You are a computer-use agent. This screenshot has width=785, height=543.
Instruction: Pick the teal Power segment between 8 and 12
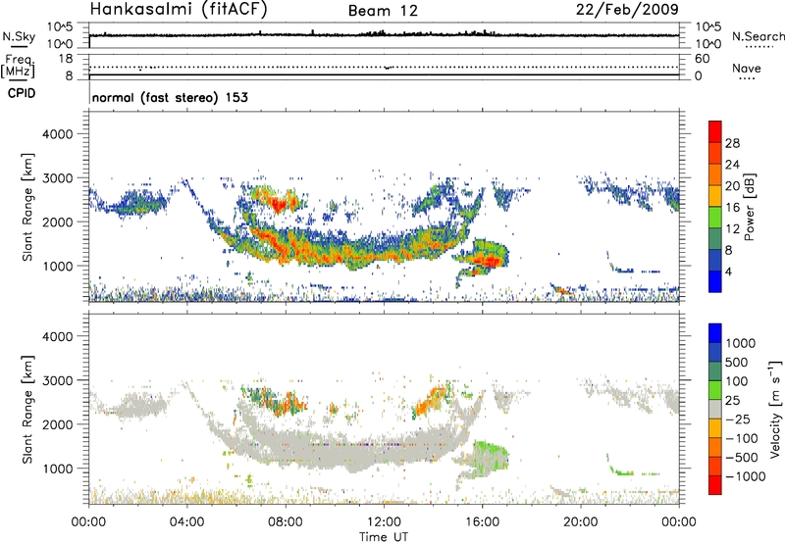pos(715,239)
